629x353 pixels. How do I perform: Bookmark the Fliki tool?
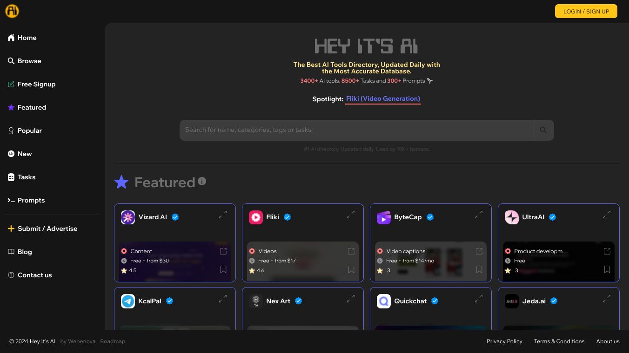click(351, 269)
